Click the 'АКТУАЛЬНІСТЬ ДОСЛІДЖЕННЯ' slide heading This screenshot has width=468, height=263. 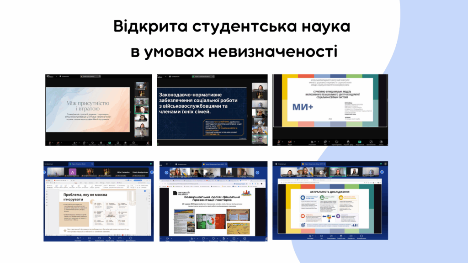point(330,192)
